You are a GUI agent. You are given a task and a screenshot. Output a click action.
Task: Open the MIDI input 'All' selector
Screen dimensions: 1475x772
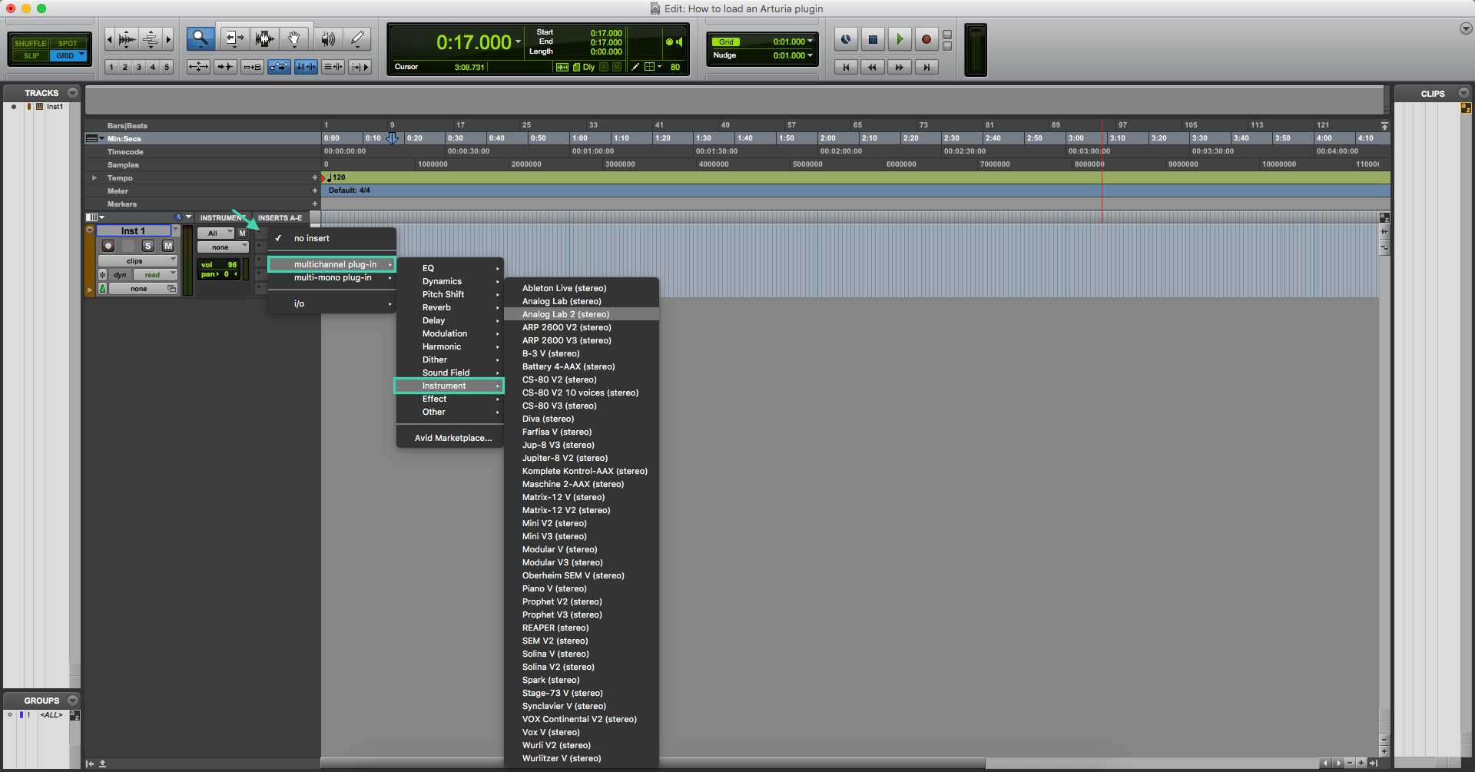[216, 233]
